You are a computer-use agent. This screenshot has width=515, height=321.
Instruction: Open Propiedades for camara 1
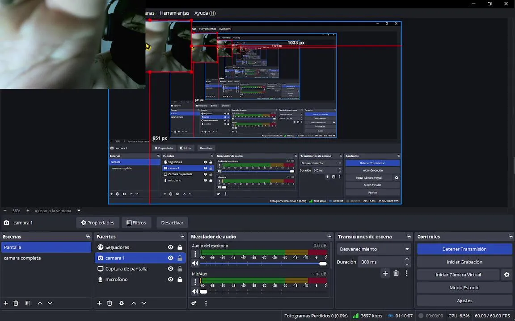tap(97, 223)
